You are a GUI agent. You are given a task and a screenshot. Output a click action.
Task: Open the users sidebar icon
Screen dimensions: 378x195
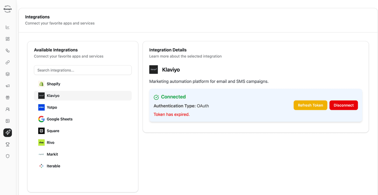point(8,109)
